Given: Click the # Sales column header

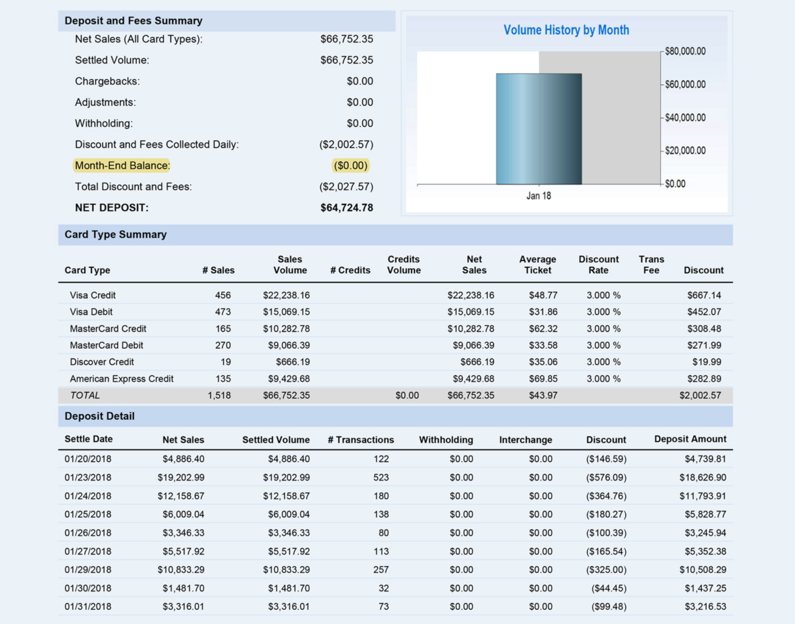Looking at the screenshot, I should (x=219, y=271).
